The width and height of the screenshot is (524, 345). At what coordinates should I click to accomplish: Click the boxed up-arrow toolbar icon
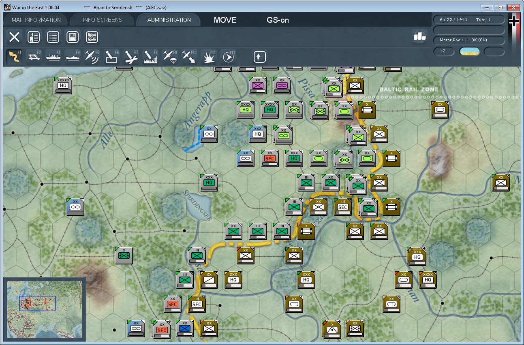coord(260,57)
